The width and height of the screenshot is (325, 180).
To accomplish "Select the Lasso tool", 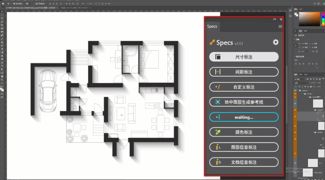I will coord(2,18).
